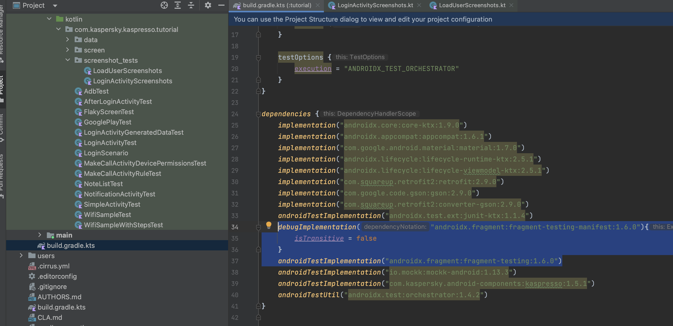Viewport: 673px width, 326px height.
Task: Close the LoadUserScreenshots.kt tab
Action: pyautogui.click(x=511, y=5)
